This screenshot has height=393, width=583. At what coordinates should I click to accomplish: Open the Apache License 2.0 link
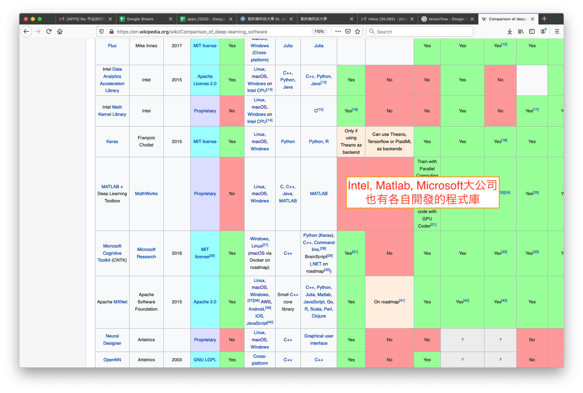pyautogui.click(x=205, y=80)
